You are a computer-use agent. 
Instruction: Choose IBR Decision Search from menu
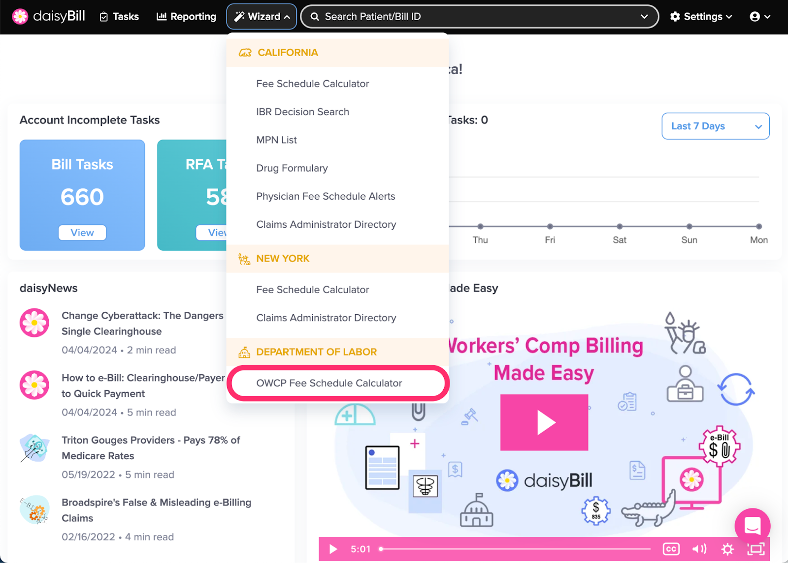click(302, 112)
